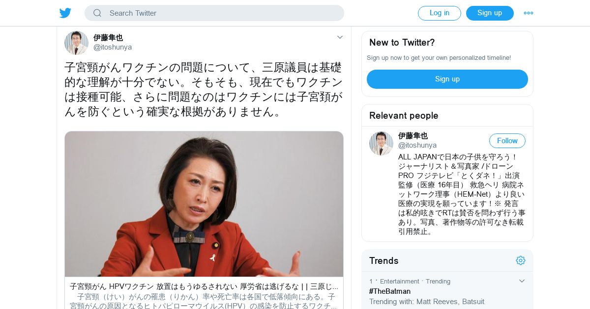
Task: Click the @itoshunya handle under tweet author
Action: [x=113, y=47]
